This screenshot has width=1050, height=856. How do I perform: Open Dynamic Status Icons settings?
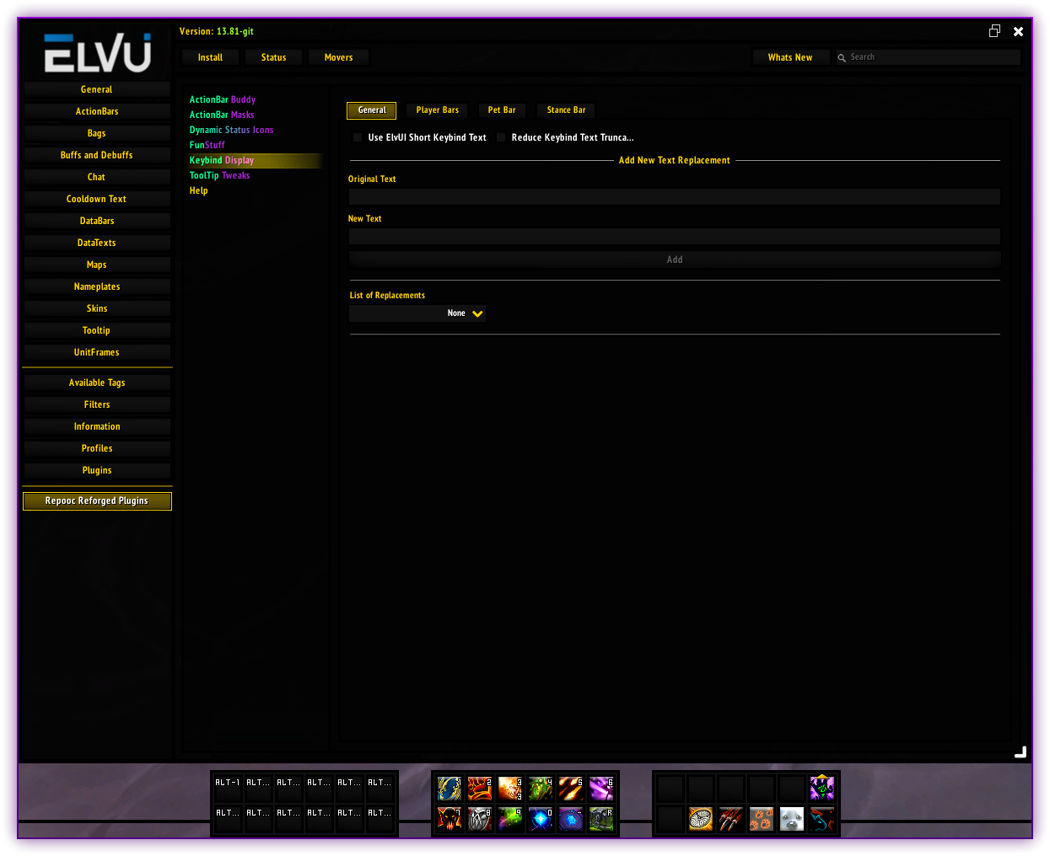232,130
